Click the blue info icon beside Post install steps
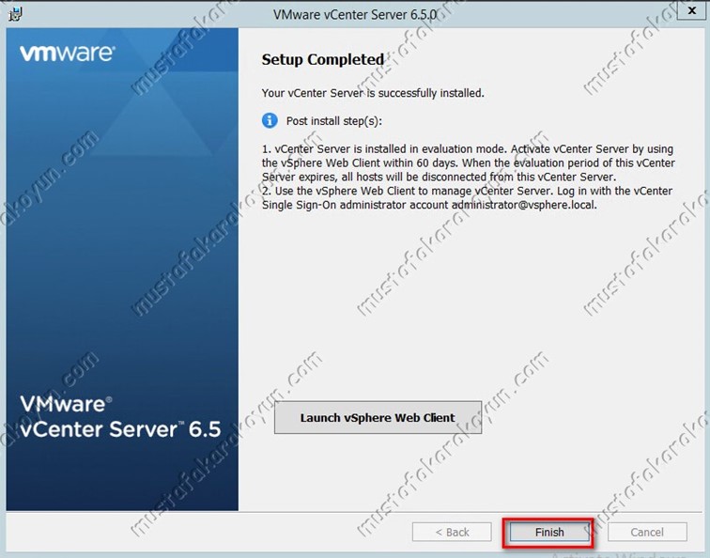710x558 pixels. tap(270, 120)
